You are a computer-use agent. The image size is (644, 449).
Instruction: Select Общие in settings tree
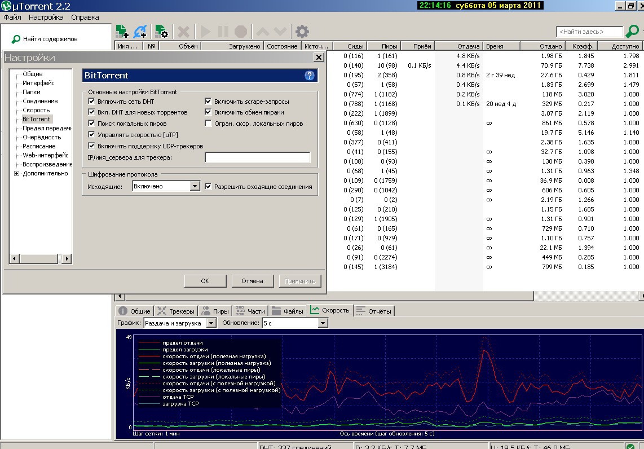(x=33, y=74)
